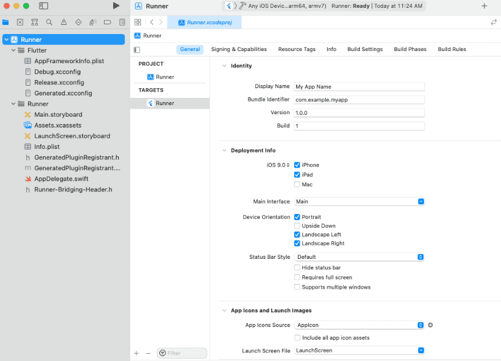Switch to the Resource Tags tab

point(297,49)
